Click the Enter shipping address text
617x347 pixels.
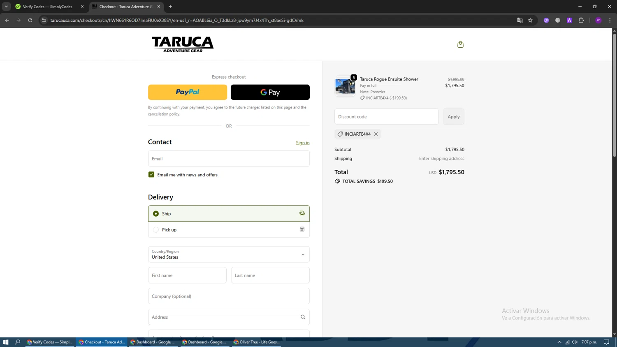point(442,159)
